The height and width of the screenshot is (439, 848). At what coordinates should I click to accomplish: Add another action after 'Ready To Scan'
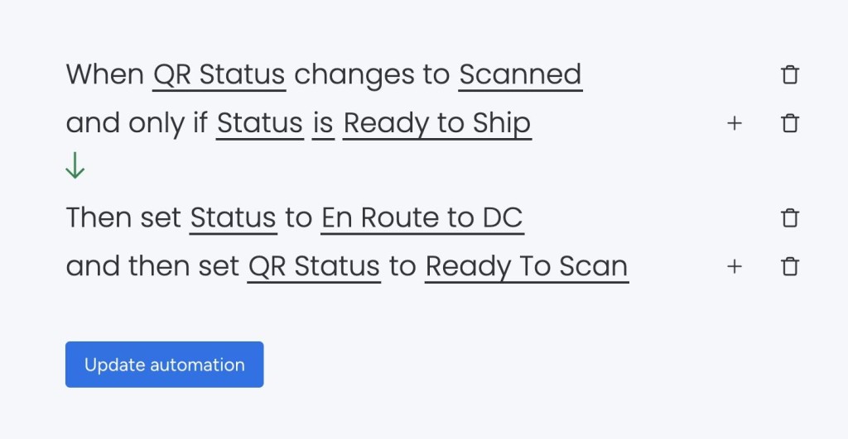734,267
